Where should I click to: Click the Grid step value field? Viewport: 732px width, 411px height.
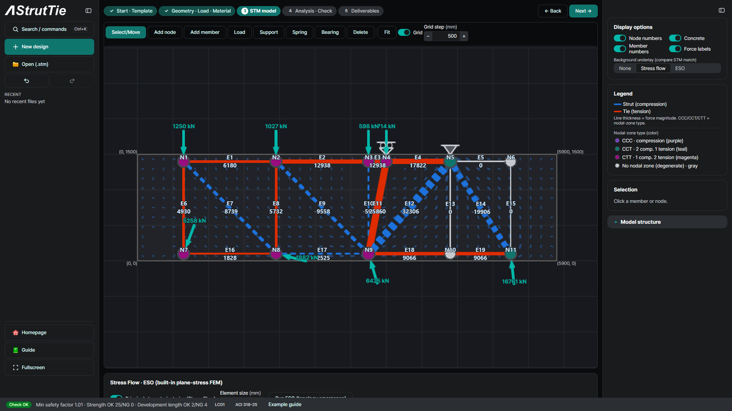coord(446,36)
